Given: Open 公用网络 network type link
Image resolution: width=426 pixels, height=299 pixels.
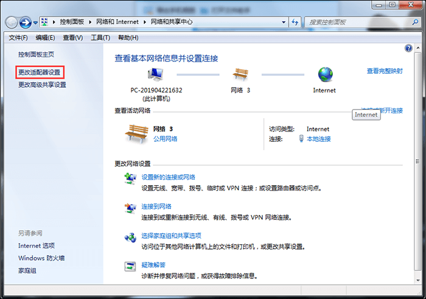Looking at the screenshot, I should [165, 139].
